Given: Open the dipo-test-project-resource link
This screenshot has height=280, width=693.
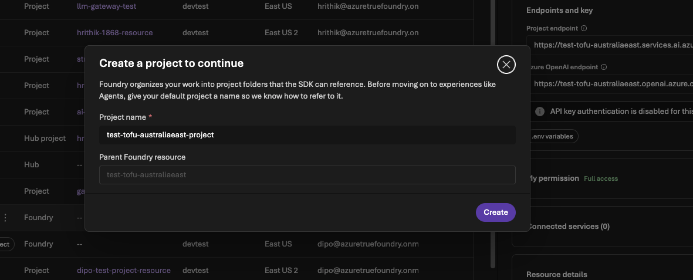Looking at the screenshot, I should coord(124,270).
